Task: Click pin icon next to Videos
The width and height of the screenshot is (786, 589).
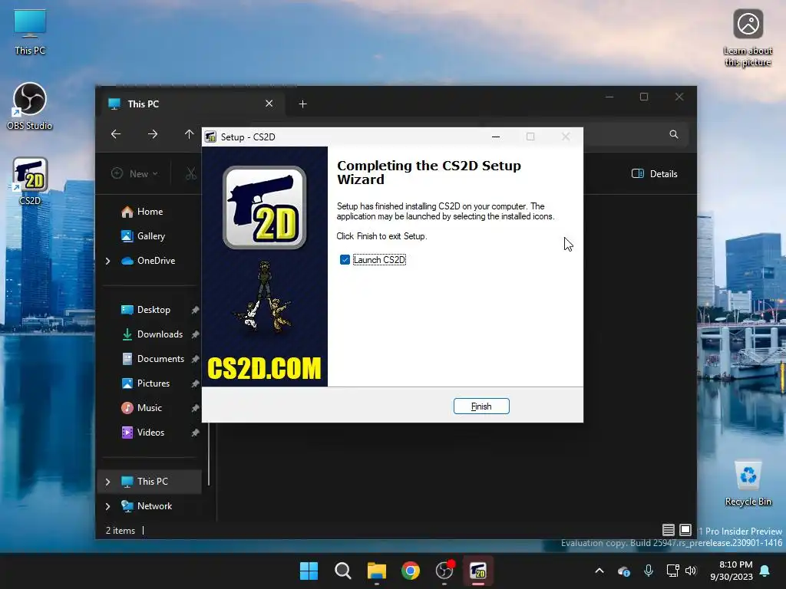Action: click(x=195, y=433)
